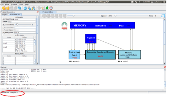The height and width of the screenshot is (99, 170).
Task: Open the network indicator in top bar
Action: click(x=136, y=2)
